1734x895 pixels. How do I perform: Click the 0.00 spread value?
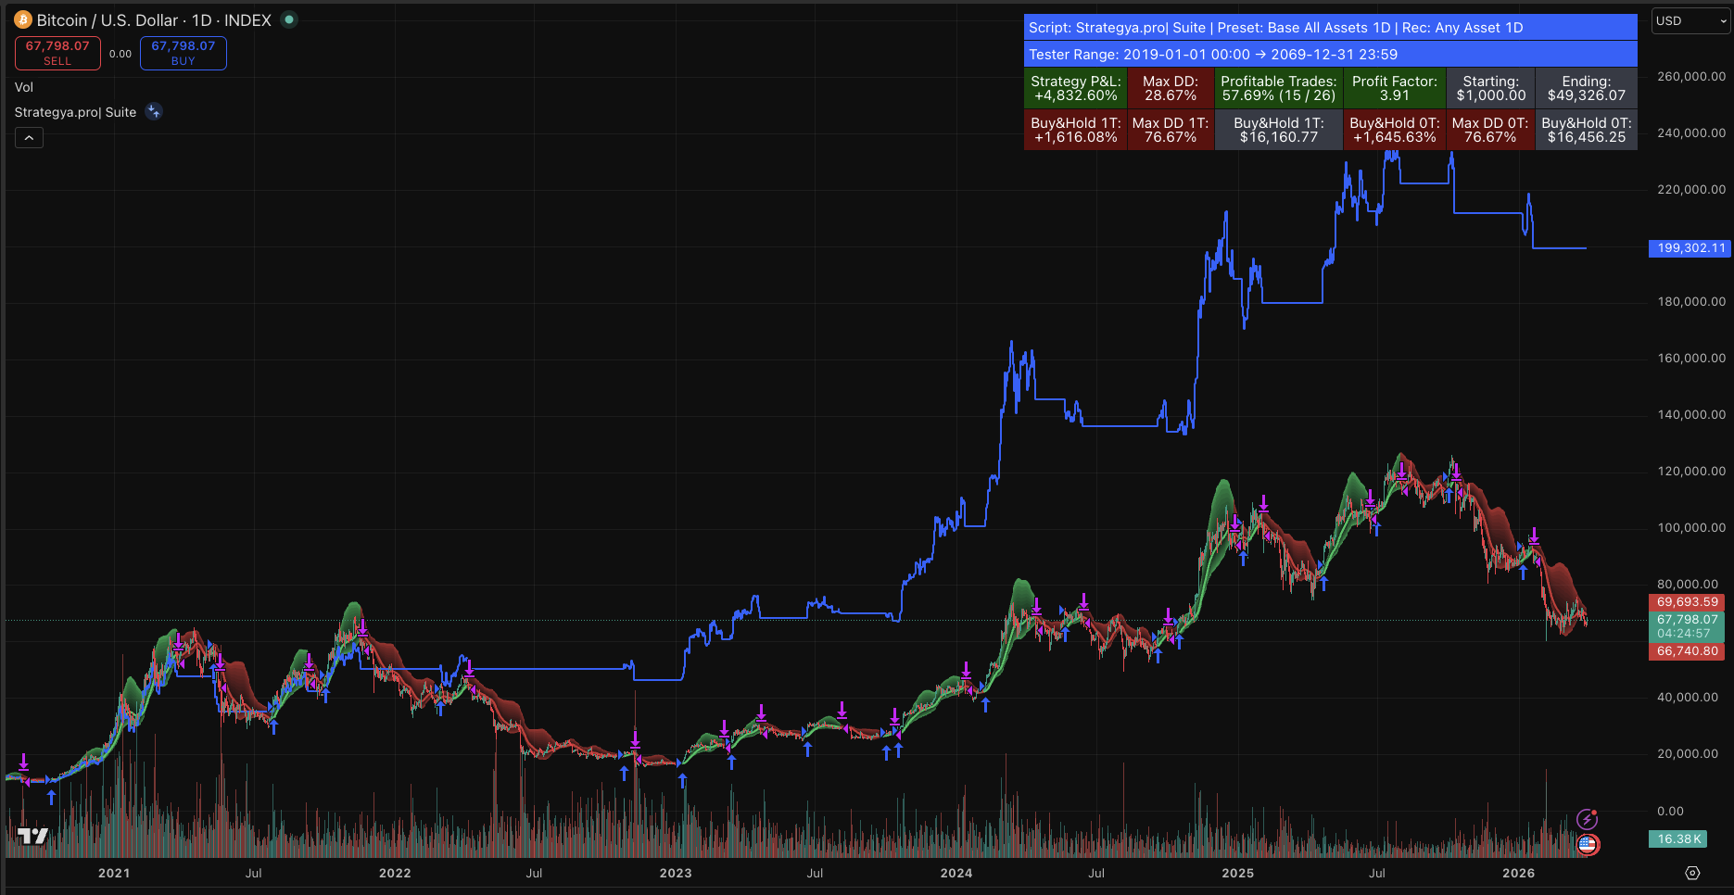pos(120,54)
